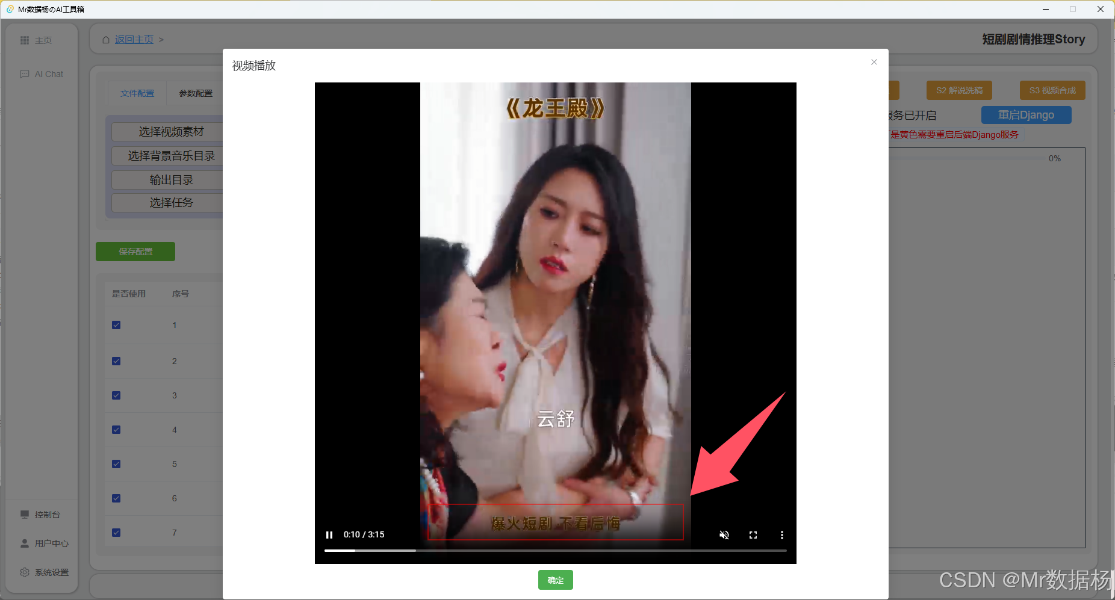Screen dimensions: 1115x600
Task: Click the 短剧剧情推理Story page title
Action: click(1034, 39)
